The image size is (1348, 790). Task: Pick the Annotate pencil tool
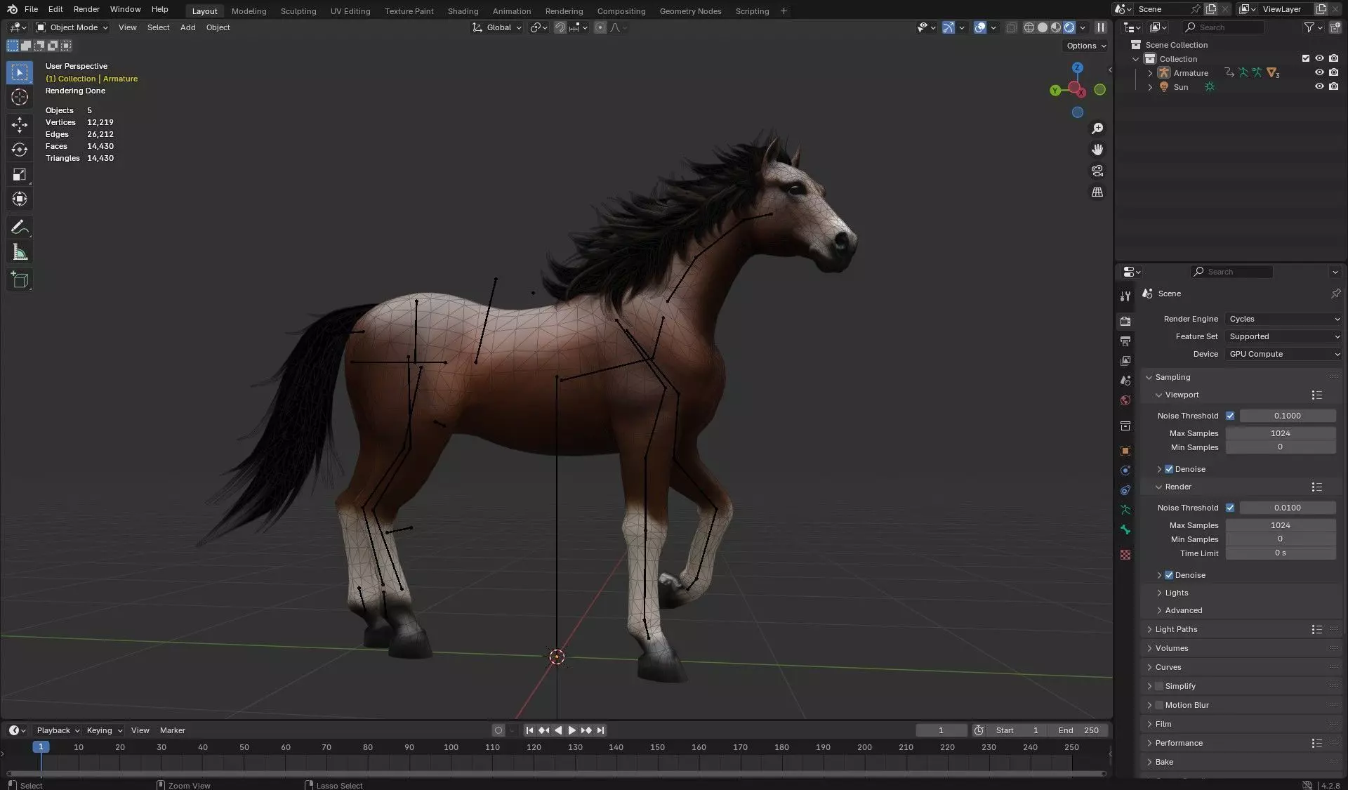click(x=20, y=227)
